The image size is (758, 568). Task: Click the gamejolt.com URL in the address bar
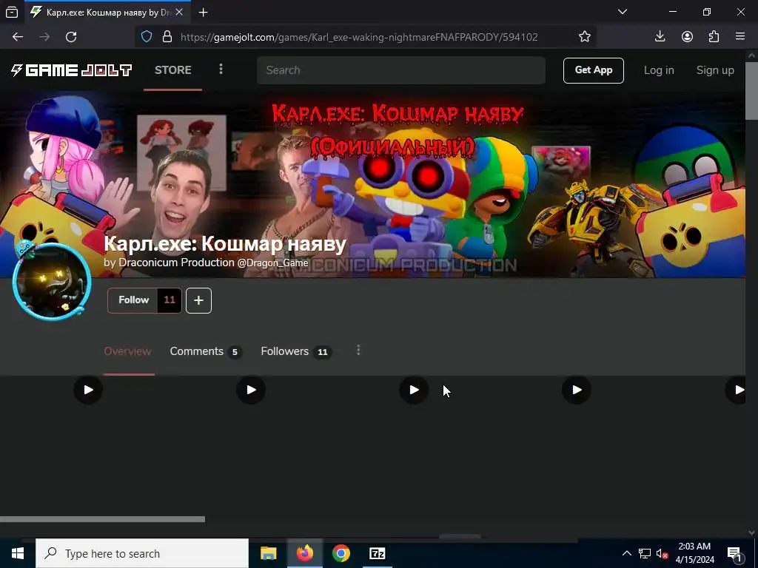pos(359,37)
